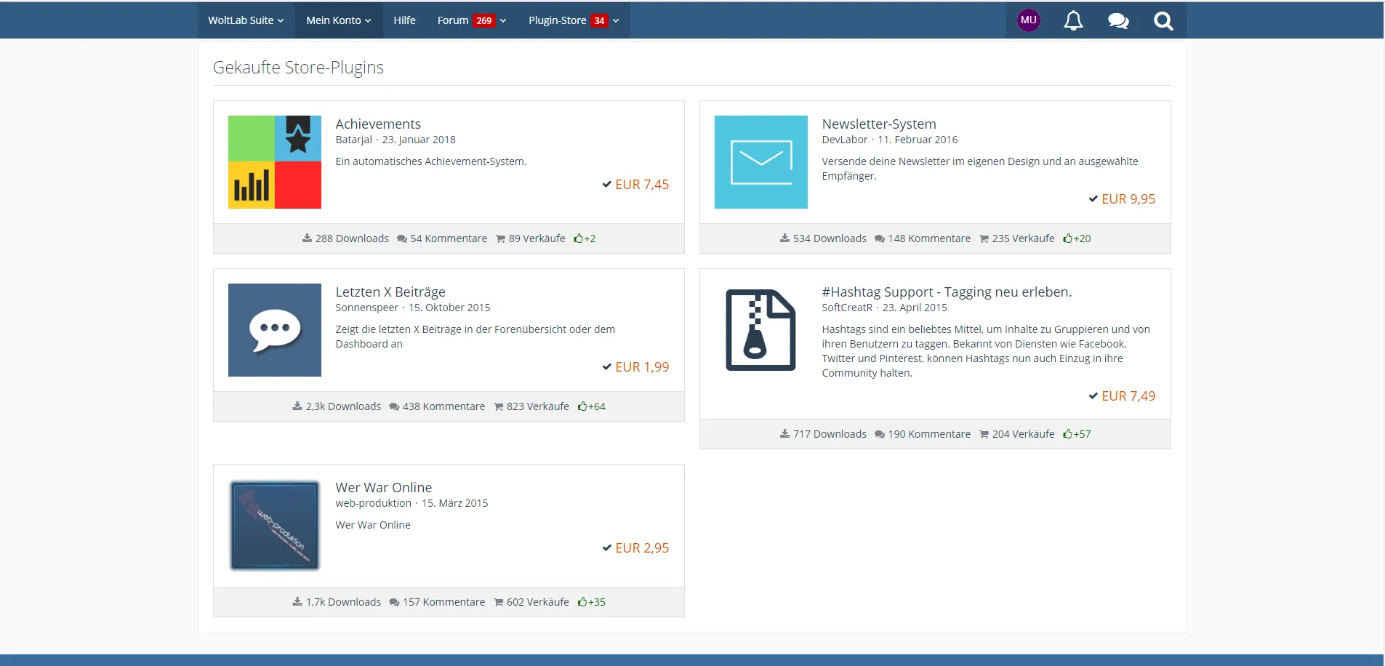Viewport: 1385px width, 666px height.
Task: Open the Letzten X Beiträge link
Action: point(390,292)
